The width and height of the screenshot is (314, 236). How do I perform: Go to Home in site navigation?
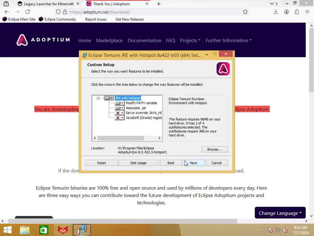click(85, 40)
